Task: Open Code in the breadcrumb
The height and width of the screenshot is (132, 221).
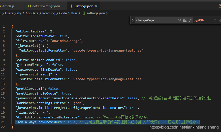Action: tap(63, 13)
